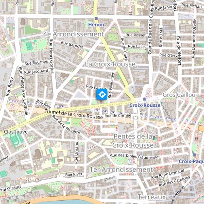Click the Rue de Crimée street label
204x204 pixels.
pos(118,116)
